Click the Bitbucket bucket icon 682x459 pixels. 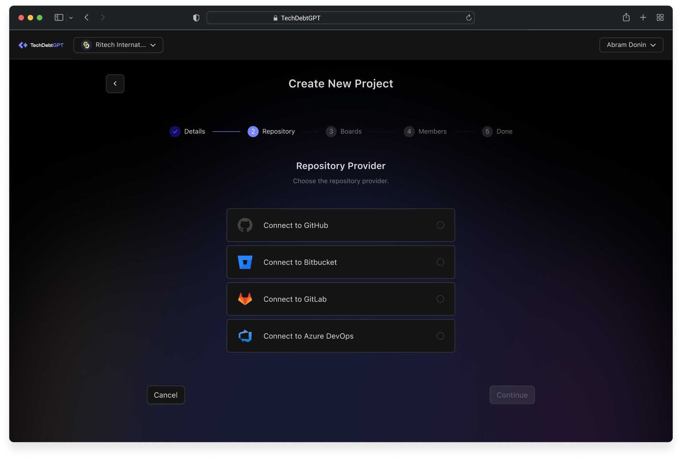pos(245,262)
